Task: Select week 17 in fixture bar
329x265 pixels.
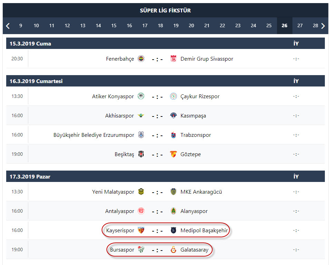Action: 145,26
